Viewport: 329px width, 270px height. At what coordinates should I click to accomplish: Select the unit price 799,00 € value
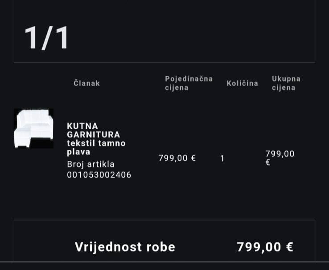coord(177,158)
